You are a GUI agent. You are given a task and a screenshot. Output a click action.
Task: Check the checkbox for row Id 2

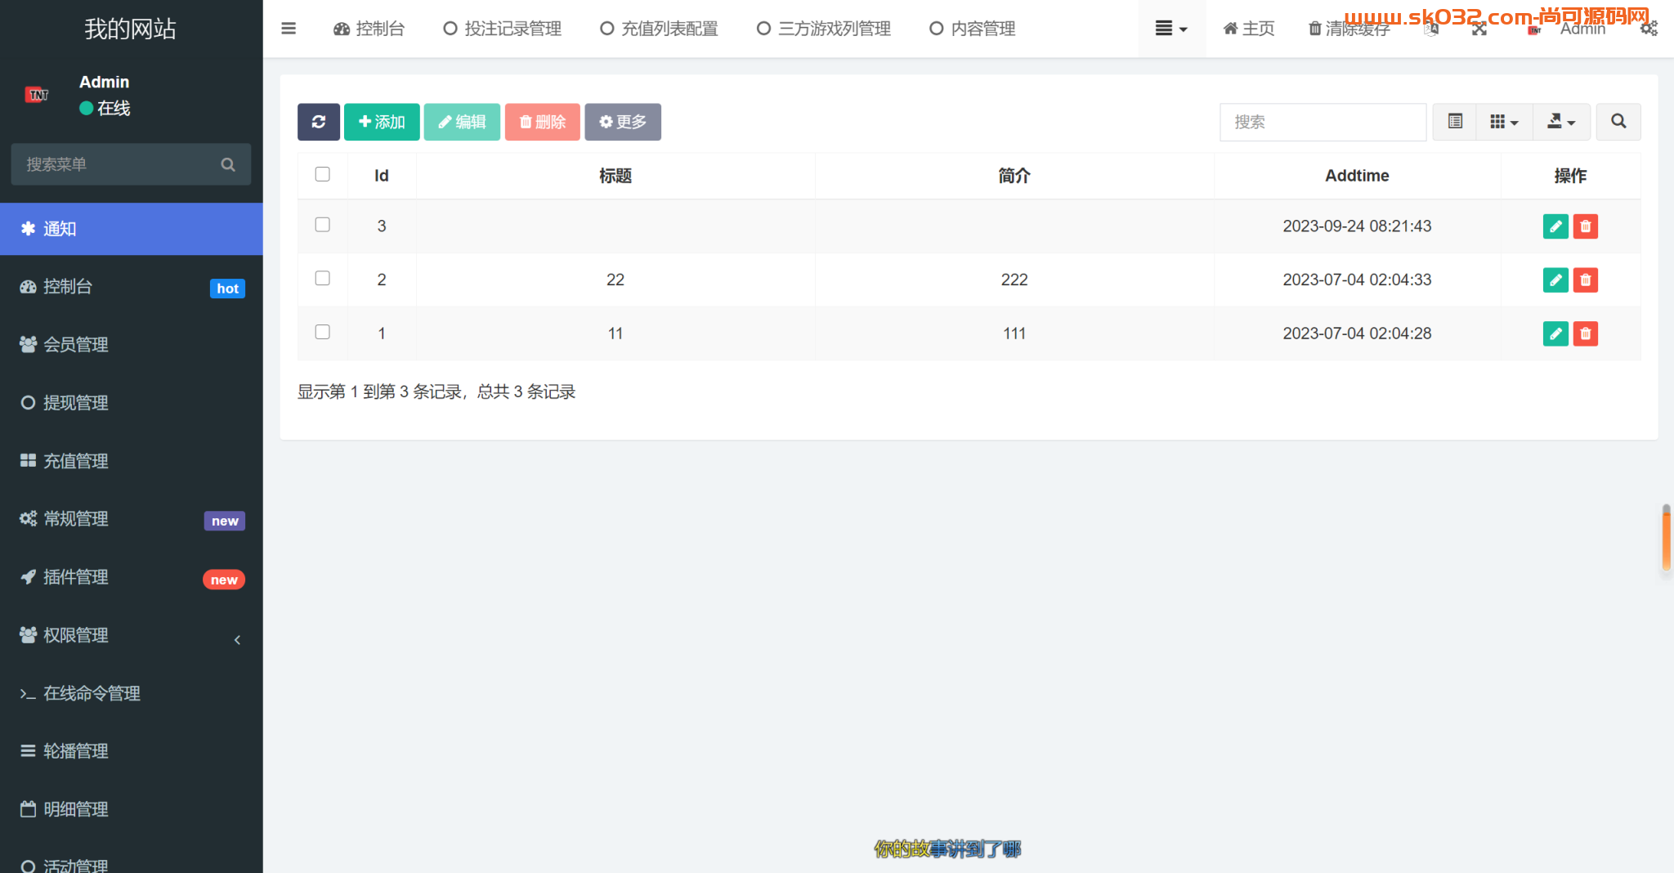pyautogui.click(x=323, y=278)
